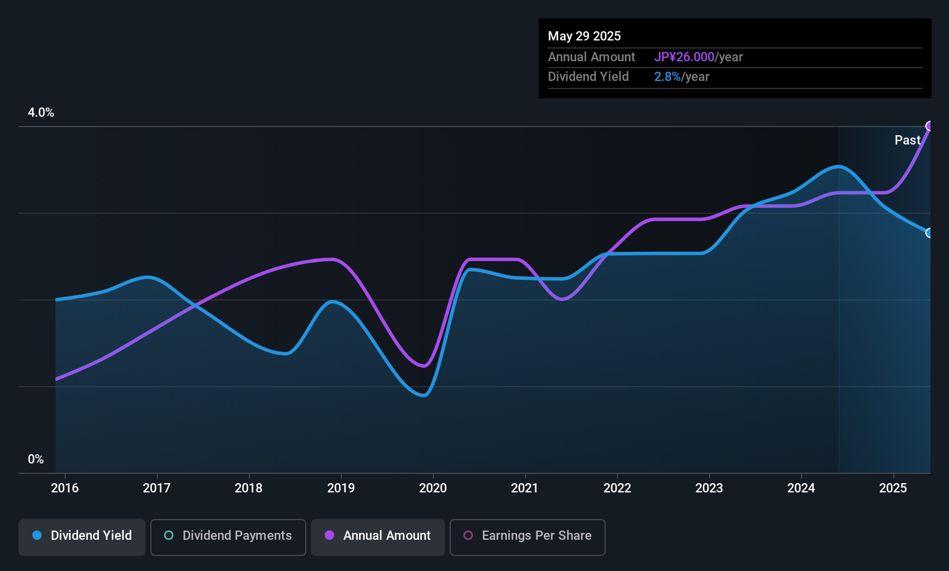The width and height of the screenshot is (949, 571).
Task: Enable the Dividend Payments series label
Action: pyautogui.click(x=237, y=535)
